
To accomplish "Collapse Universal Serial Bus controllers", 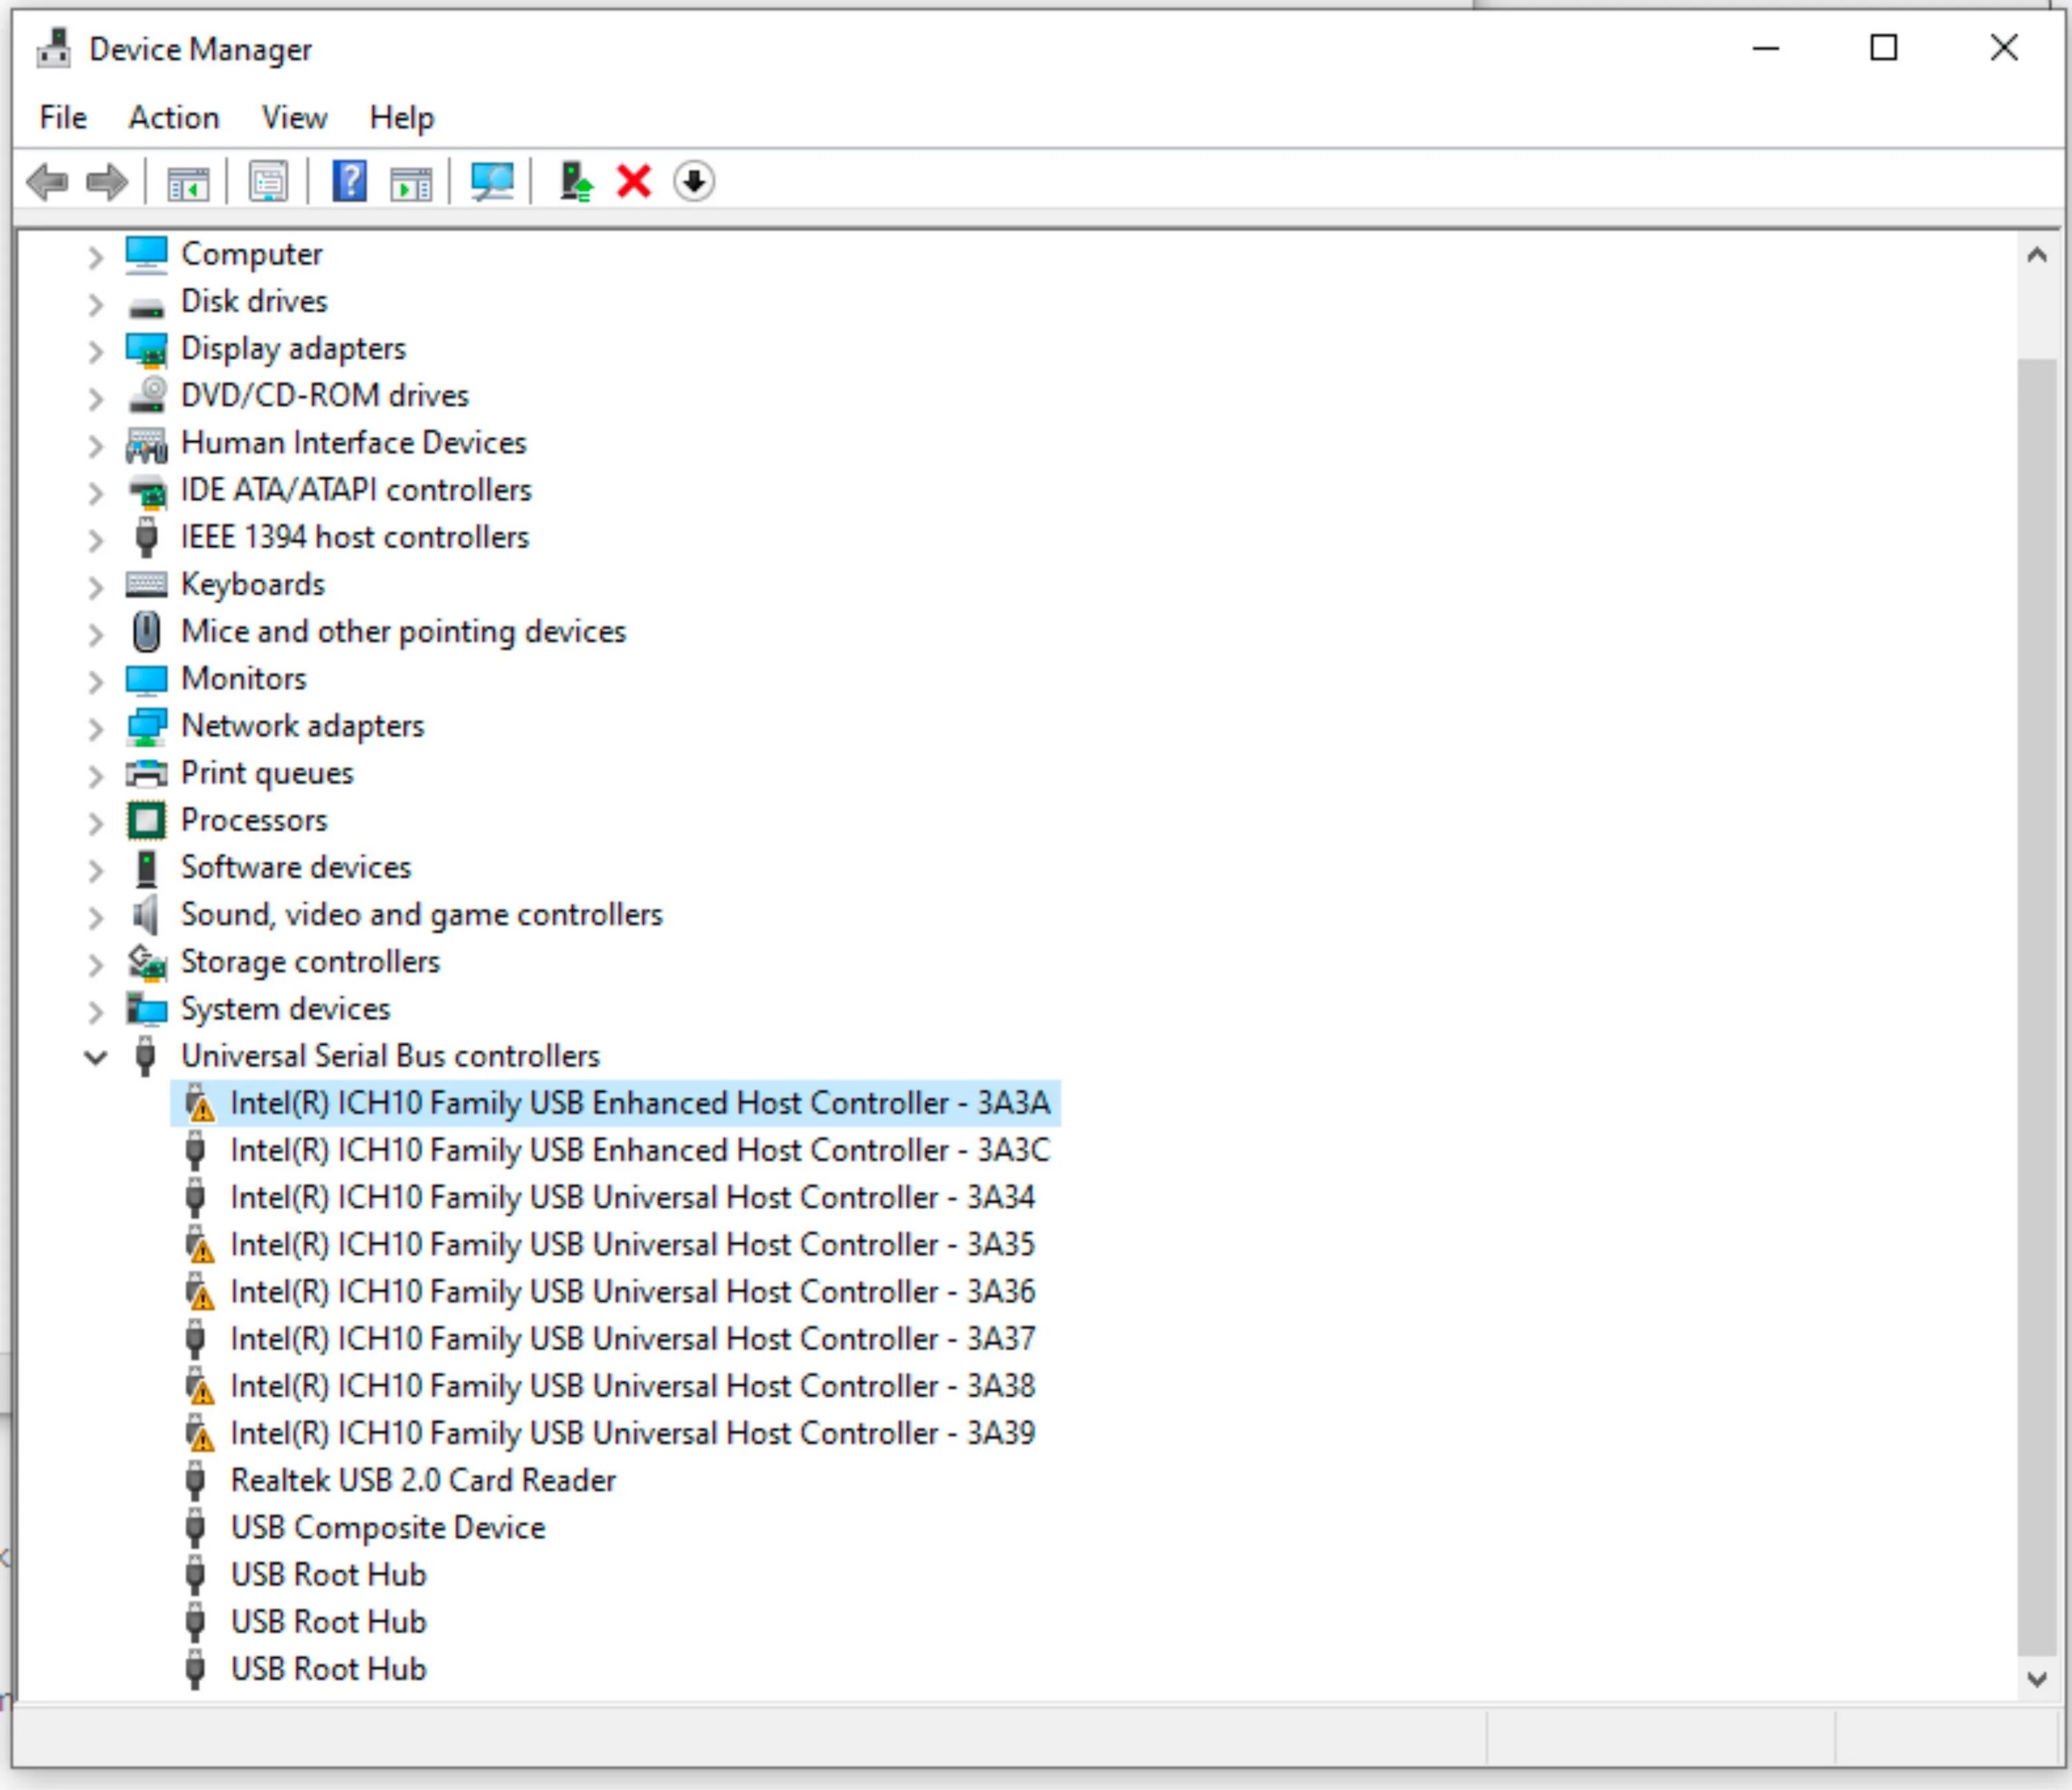I will point(95,1058).
